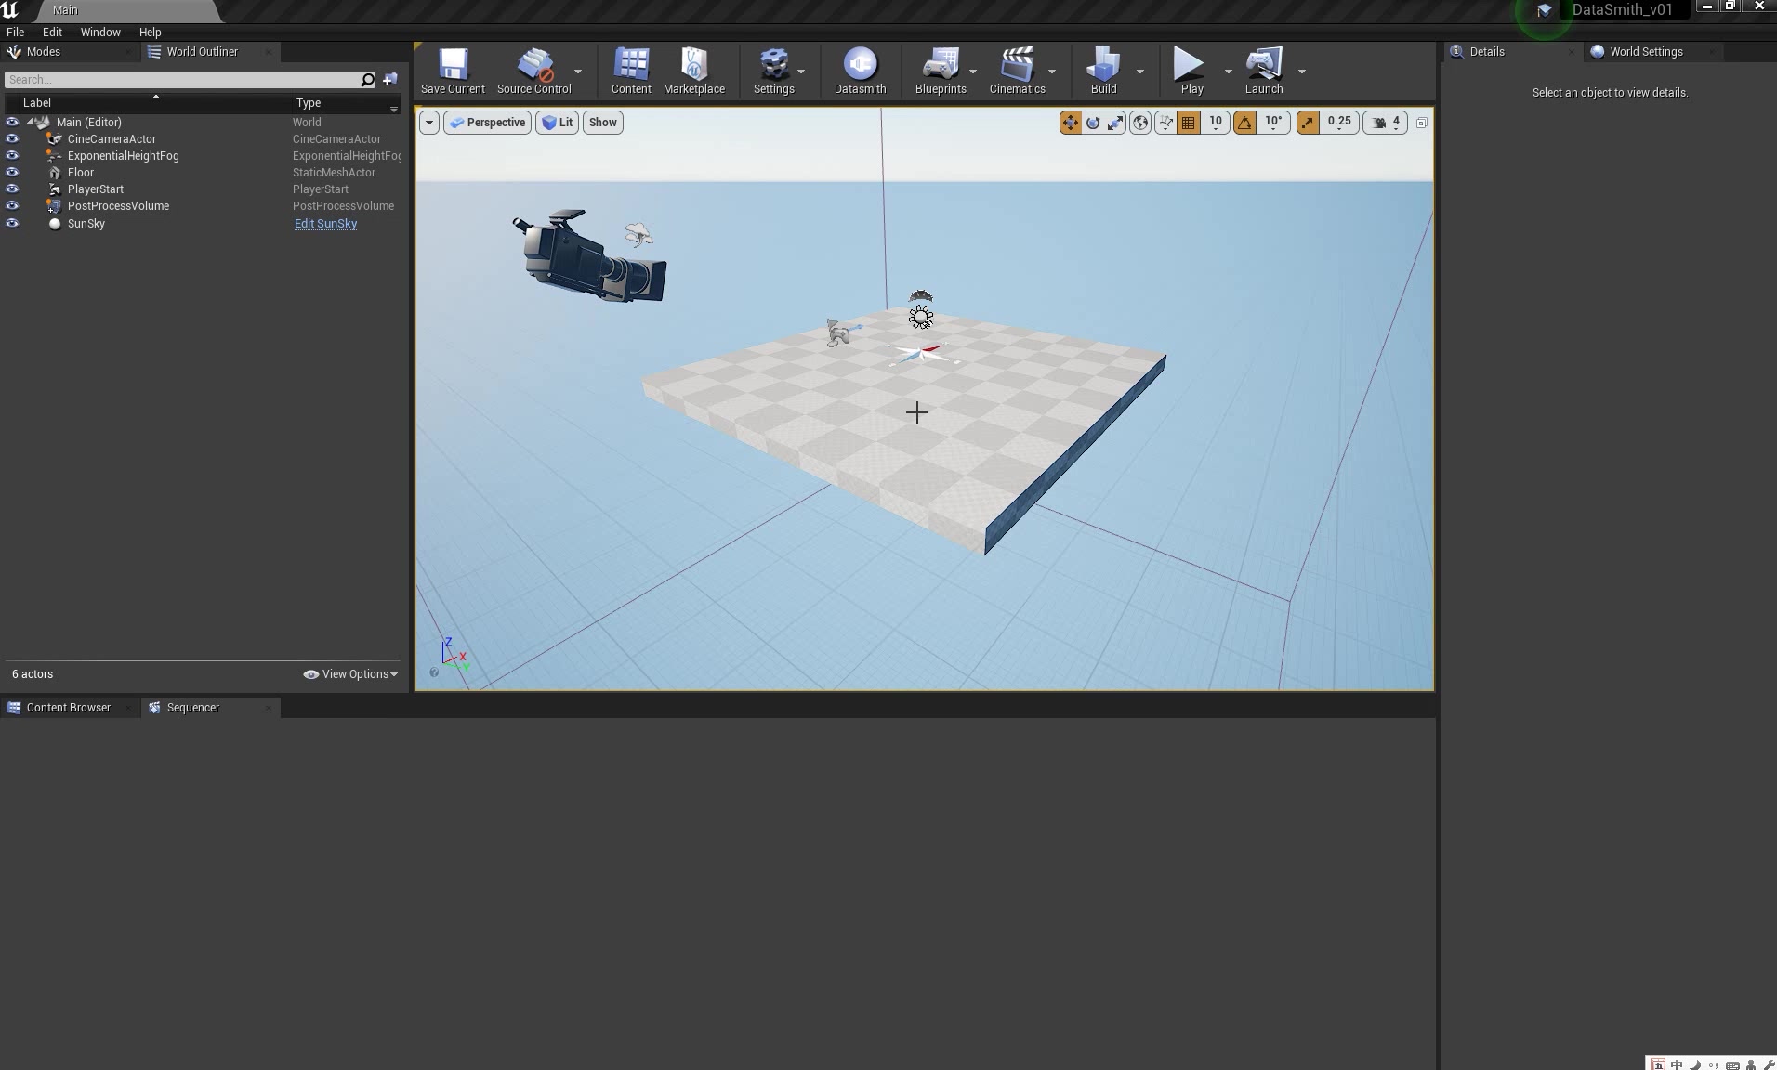Toggle grid snapping in the viewport
The image size is (1777, 1070).
1188,122
